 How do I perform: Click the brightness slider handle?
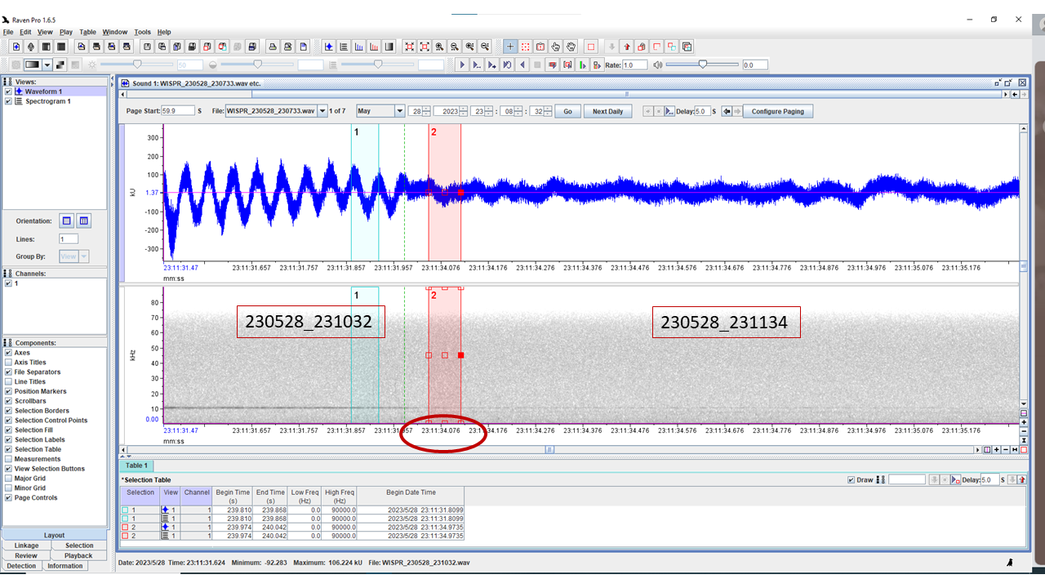(x=137, y=65)
